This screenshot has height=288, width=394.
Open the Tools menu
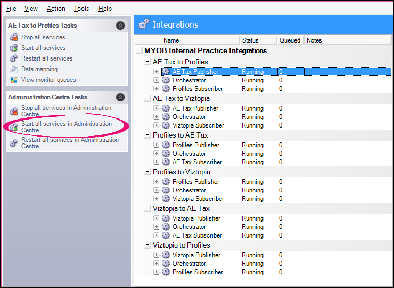tap(81, 9)
